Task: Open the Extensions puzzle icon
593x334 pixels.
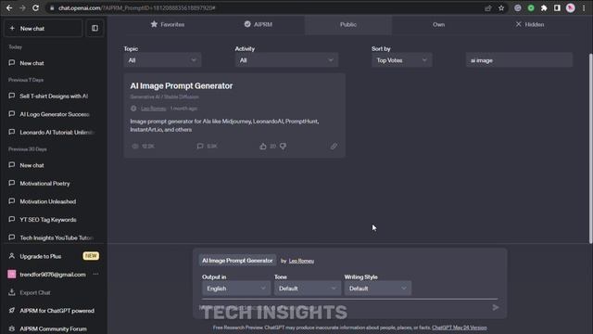Action: click(x=544, y=8)
